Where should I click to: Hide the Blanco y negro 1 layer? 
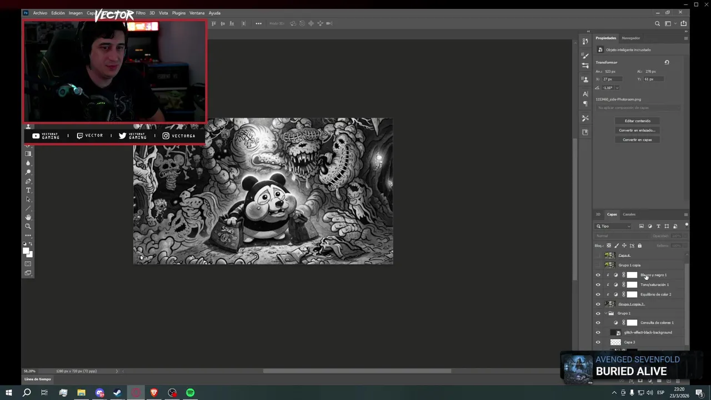tap(598, 275)
